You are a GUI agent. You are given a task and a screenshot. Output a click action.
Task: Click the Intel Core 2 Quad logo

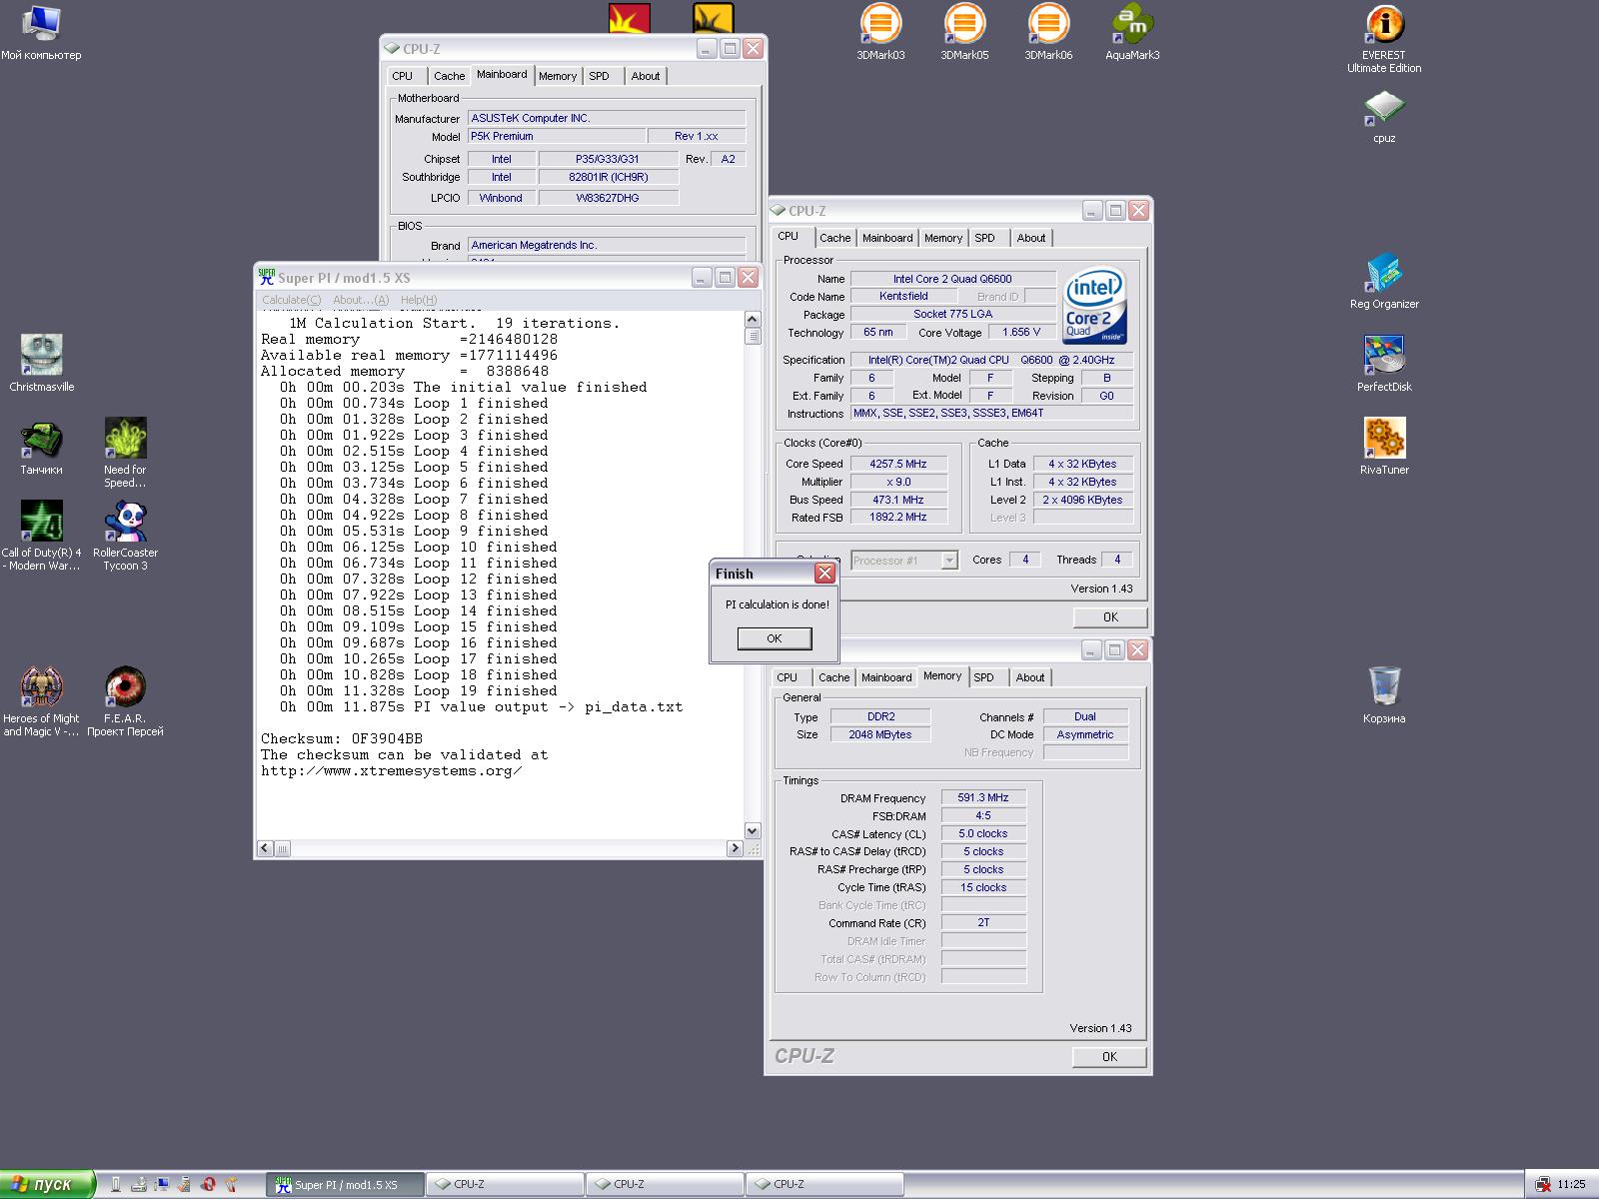(1094, 306)
